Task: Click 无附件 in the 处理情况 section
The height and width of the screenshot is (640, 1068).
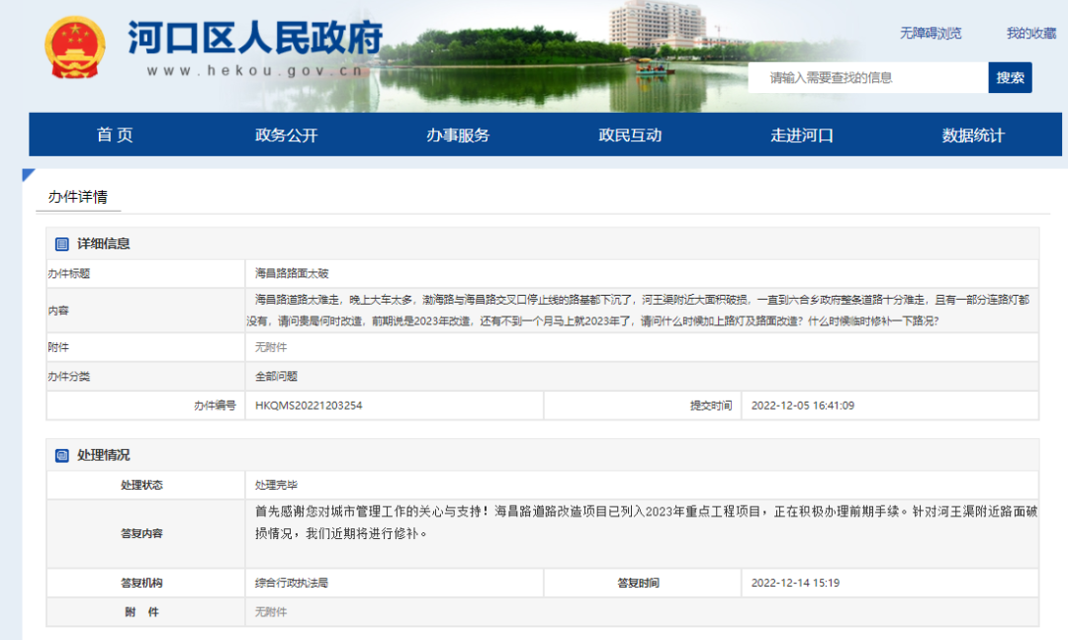Action: (x=270, y=612)
